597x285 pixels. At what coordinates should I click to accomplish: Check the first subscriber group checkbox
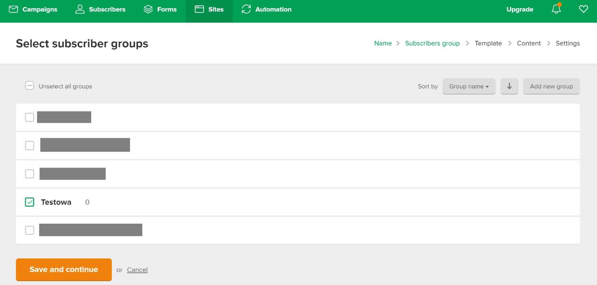click(29, 117)
